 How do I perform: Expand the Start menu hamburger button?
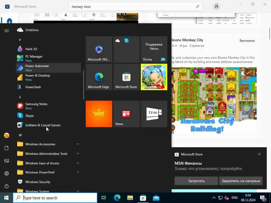click(7, 31)
